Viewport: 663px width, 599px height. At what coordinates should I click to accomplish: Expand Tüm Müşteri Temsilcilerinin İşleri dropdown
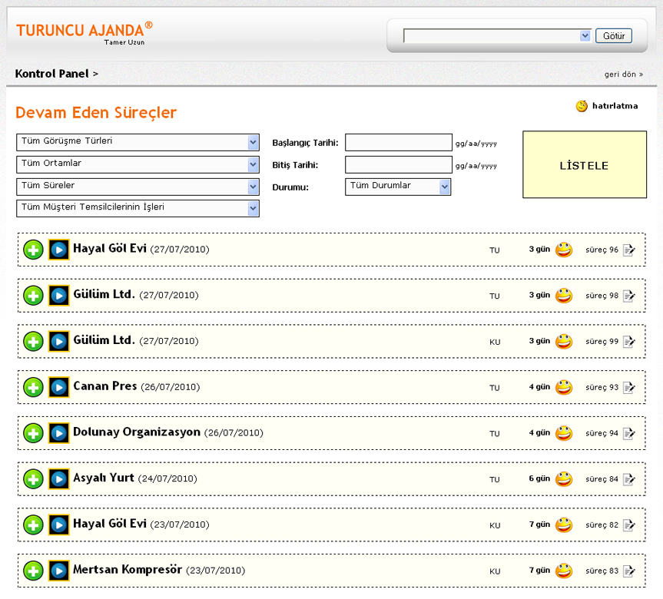click(x=138, y=208)
